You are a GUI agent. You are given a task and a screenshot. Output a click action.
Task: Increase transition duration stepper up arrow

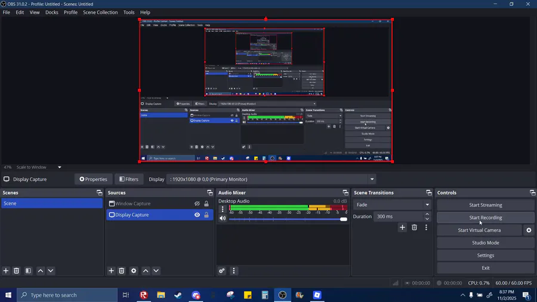point(427,214)
